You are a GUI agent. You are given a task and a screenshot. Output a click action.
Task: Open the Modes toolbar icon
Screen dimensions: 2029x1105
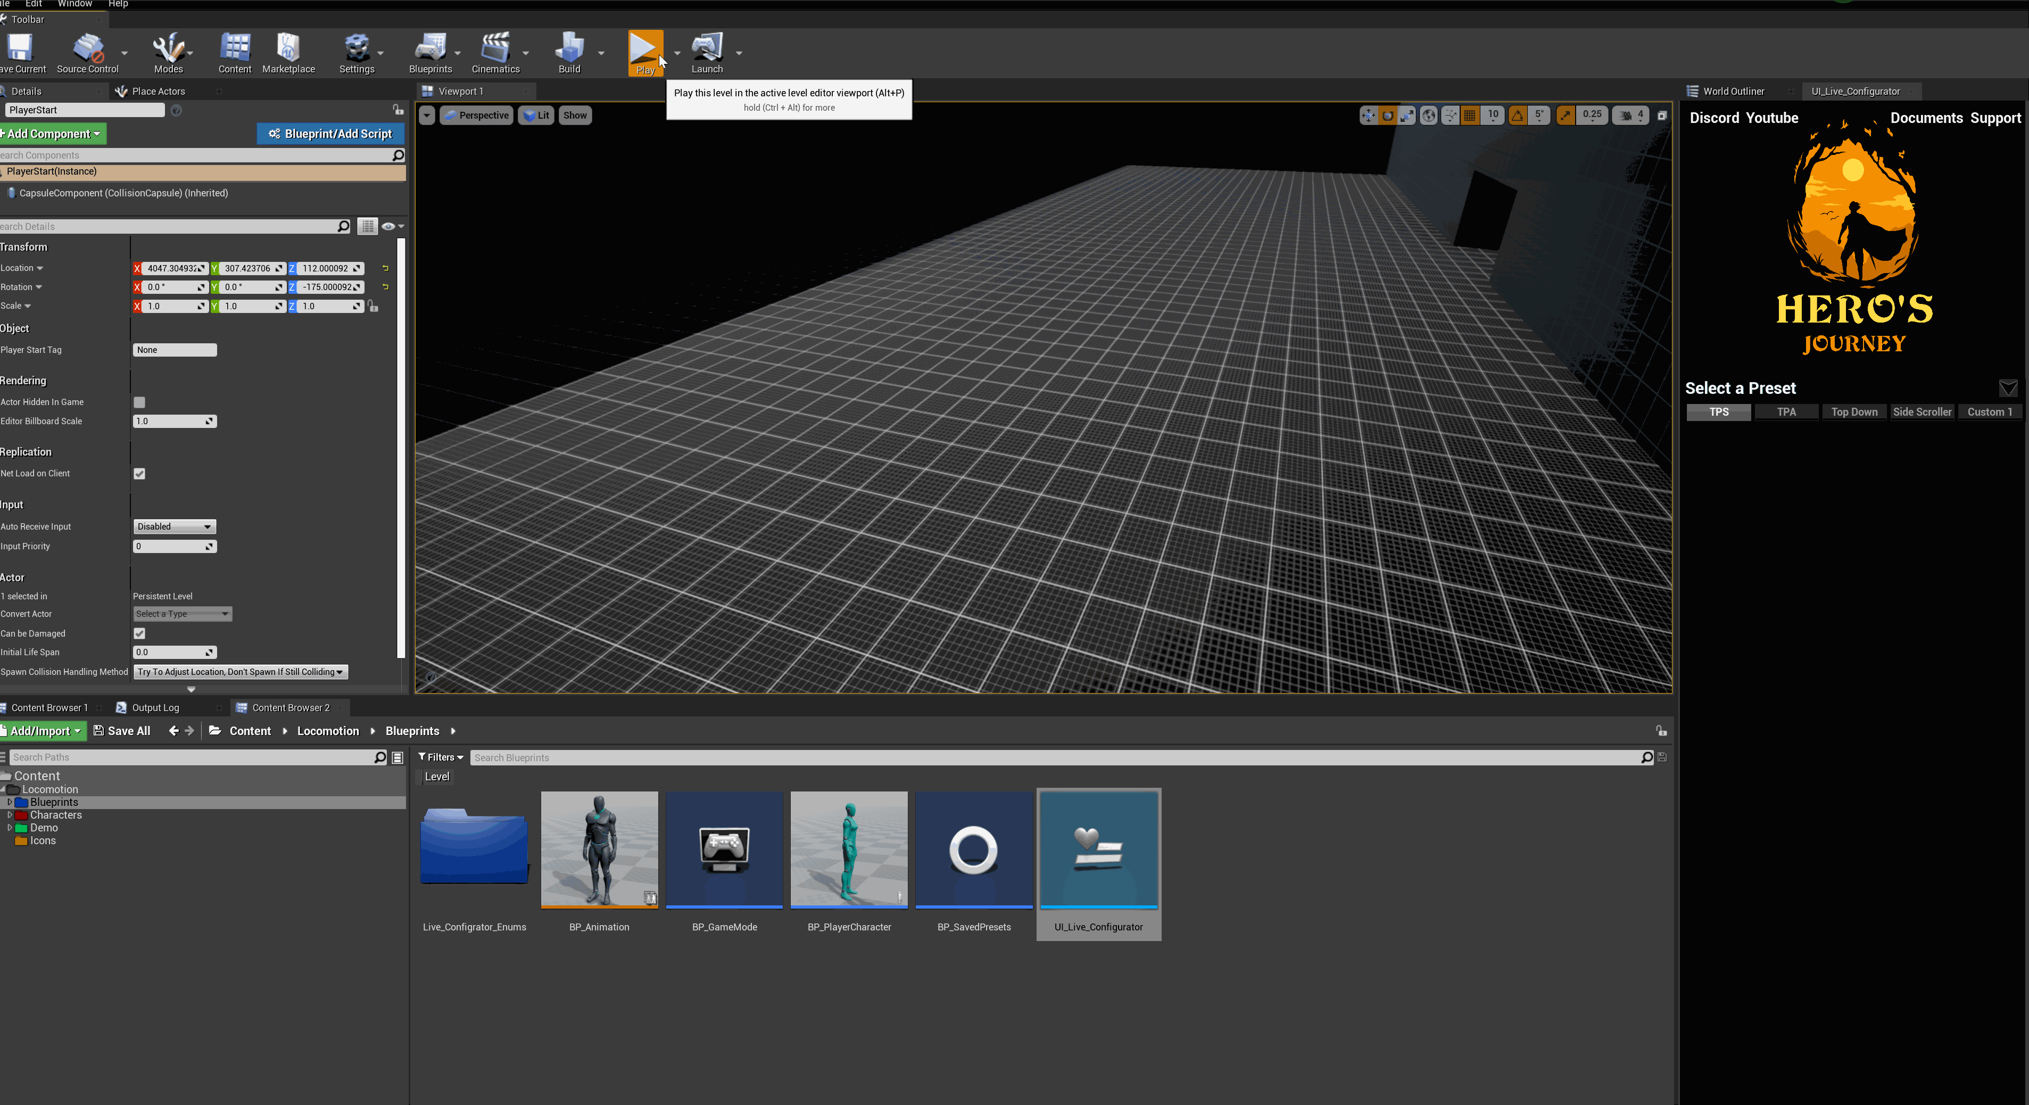tap(168, 53)
